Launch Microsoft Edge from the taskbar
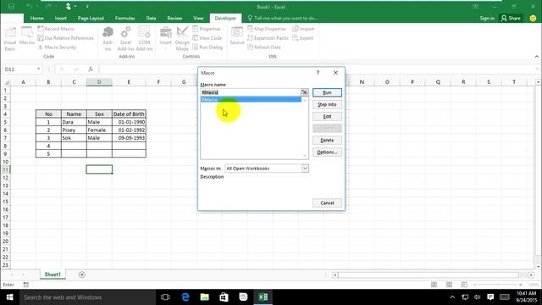The width and height of the screenshot is (542, 305). click(185, 297)
